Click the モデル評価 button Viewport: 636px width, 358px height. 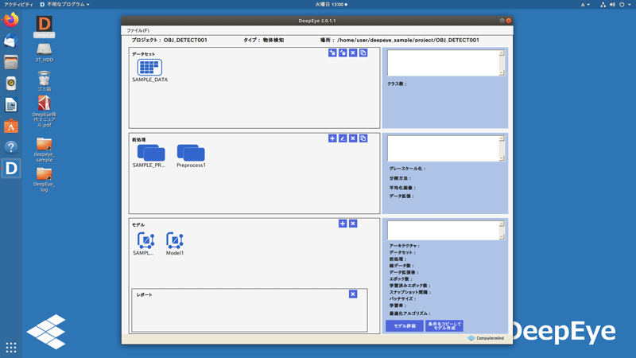pos(405,326)
